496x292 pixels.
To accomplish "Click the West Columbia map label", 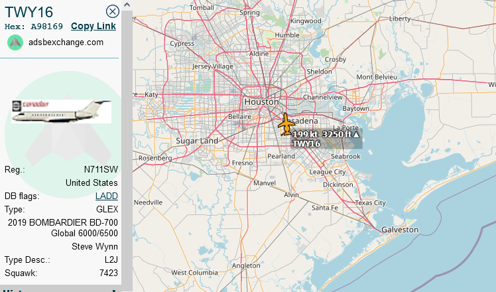I will [194, 272].
